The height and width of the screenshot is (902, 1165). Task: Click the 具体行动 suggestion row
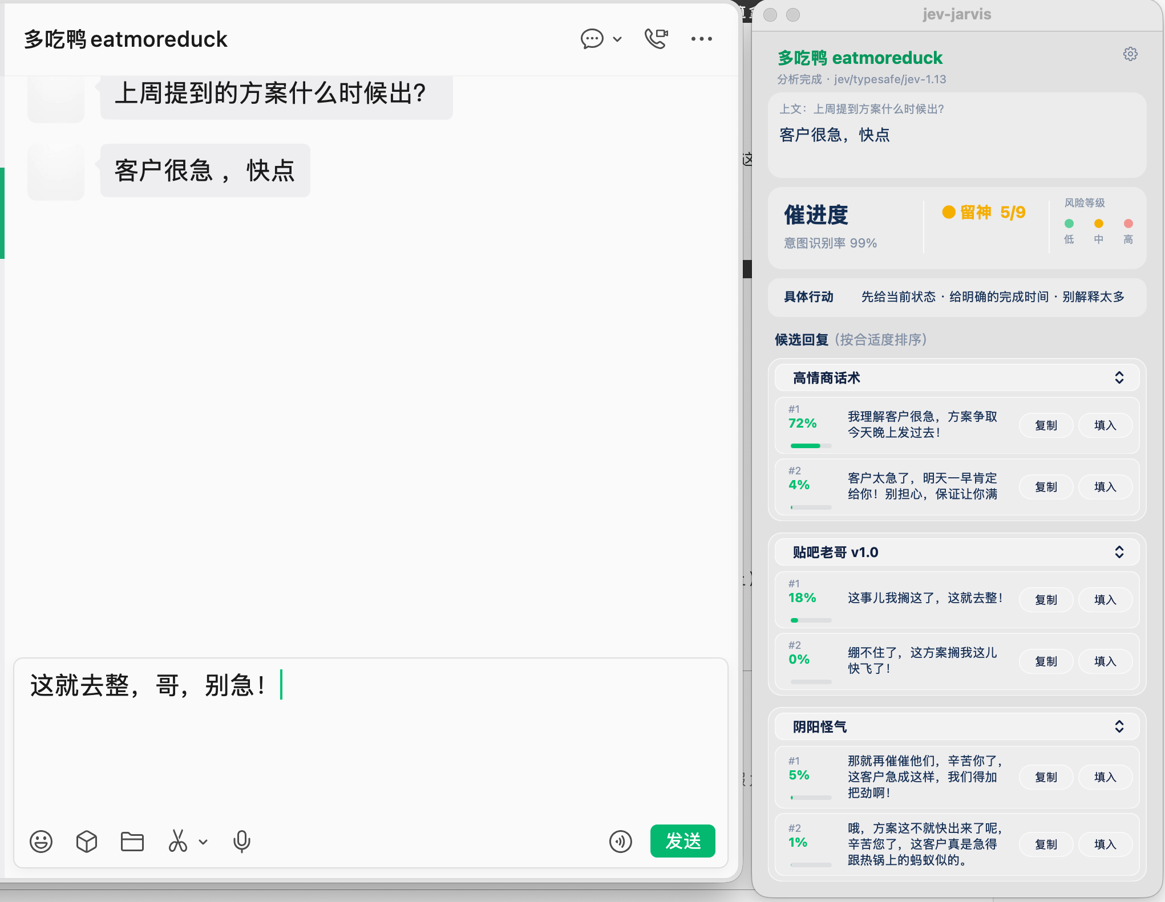click(x=957, y=297)
